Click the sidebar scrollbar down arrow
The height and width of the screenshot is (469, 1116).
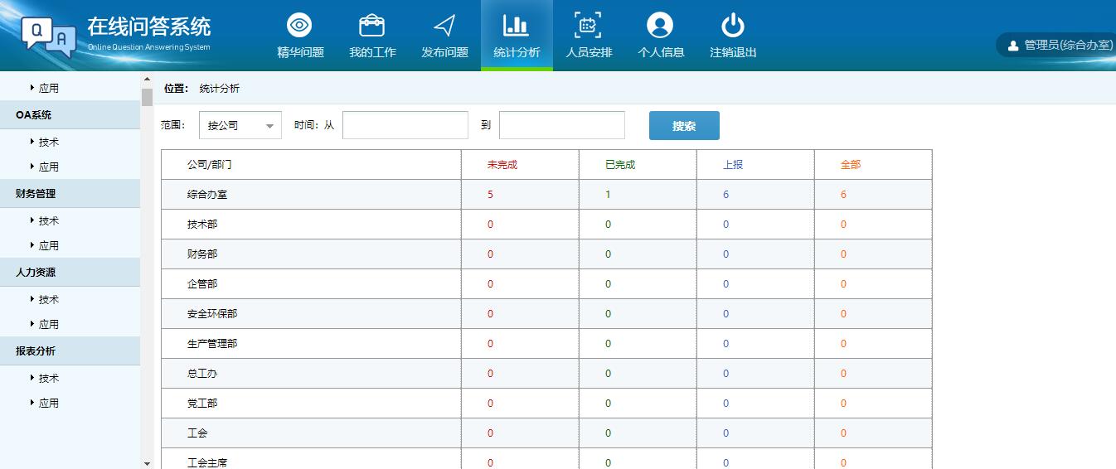click(x=147, y=463)
